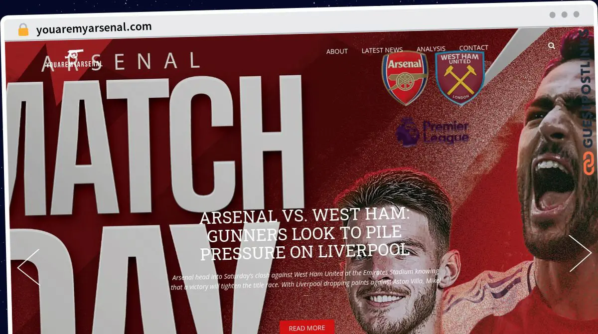Image resolution: width=598 pixels, height=334 pixels.
Task: Click the Read More button
Action: (307, 328)
